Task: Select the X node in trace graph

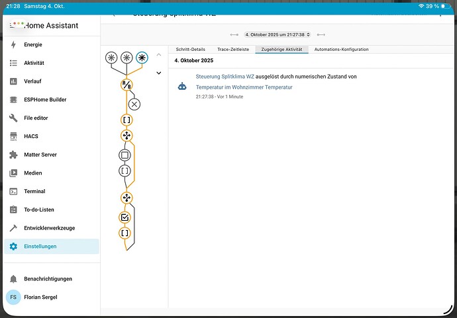Action: coord(134,104)
